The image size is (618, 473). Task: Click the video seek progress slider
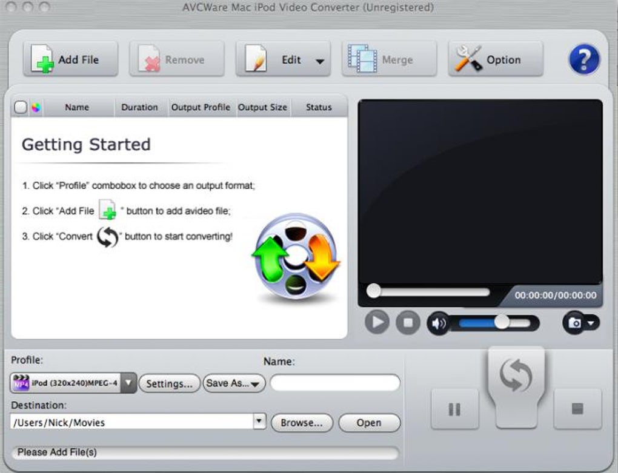point(428,292)
